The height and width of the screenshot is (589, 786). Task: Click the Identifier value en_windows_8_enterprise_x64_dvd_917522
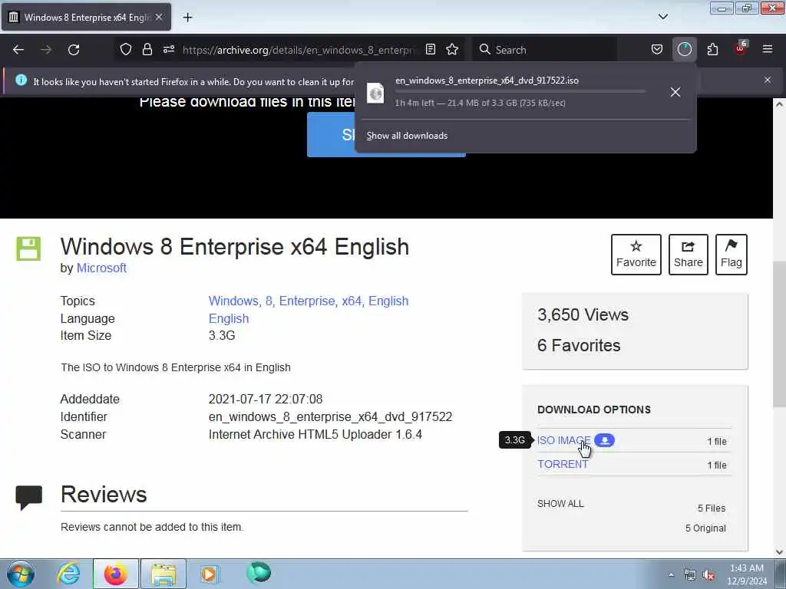(x=330, y=416)
